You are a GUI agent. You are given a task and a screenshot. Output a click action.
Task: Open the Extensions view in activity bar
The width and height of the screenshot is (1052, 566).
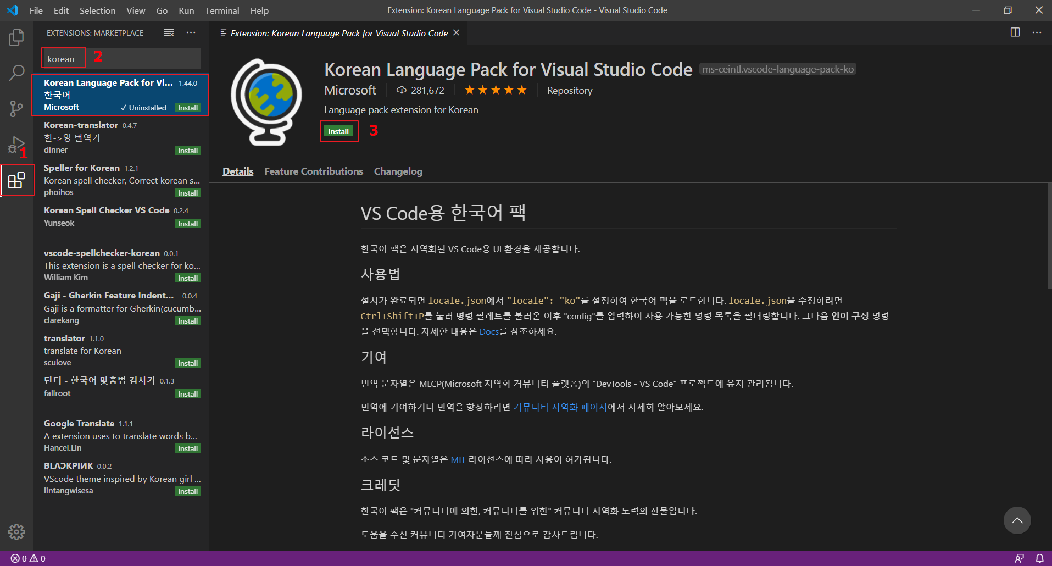click(x=16, y=180)
